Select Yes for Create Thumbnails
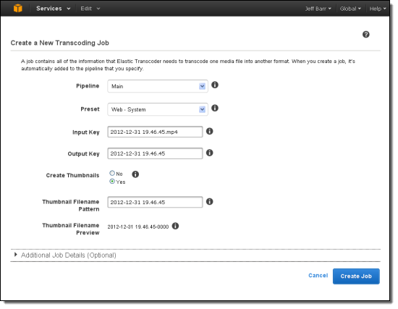This screenshot has height=309, width=398. (x=112, y=182)
